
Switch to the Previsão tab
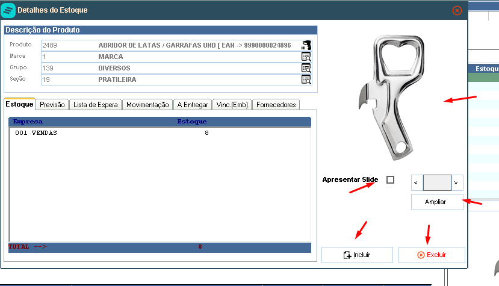tap(52, 105)
